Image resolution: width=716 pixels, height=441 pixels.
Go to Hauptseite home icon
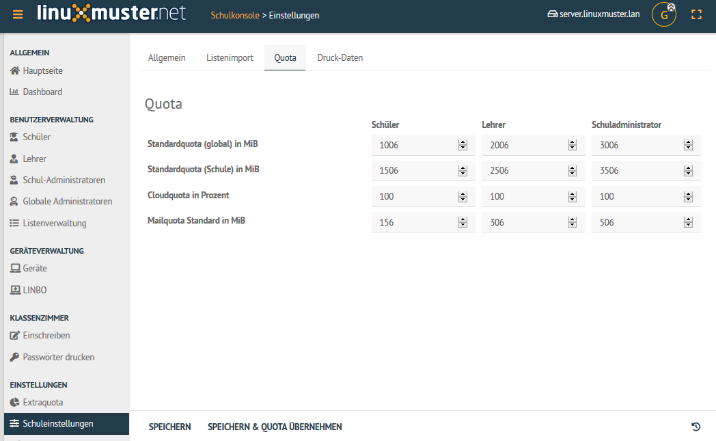15,71
